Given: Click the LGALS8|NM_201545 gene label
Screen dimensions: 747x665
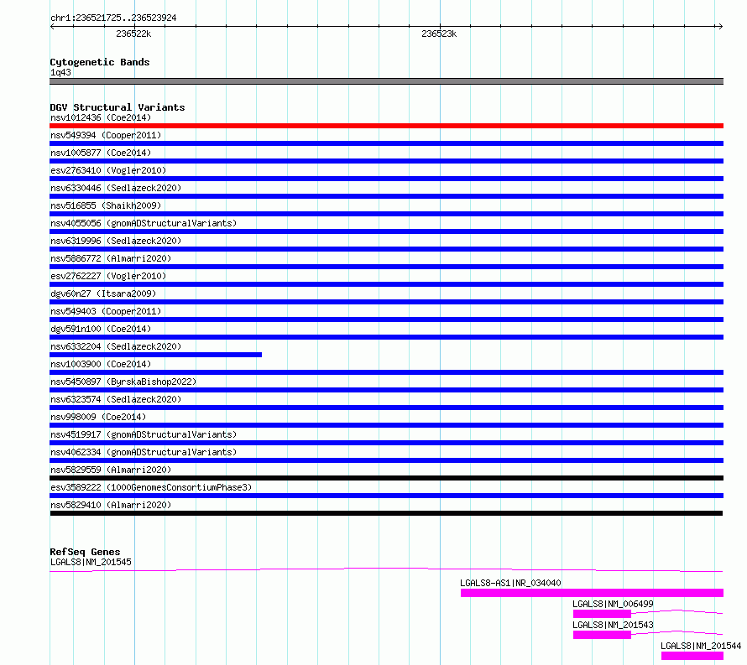Looking at the screenshot, I should coord(91,562).
